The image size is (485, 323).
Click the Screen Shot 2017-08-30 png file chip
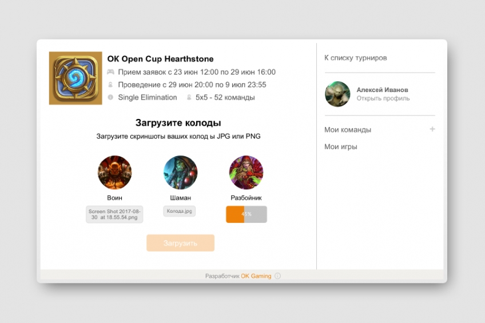pyautogui.click(x=114, y=214)
